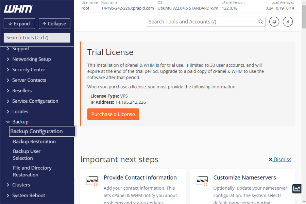Select the Resellers menu label
The image size is (306, 204).
click(22, 90)
